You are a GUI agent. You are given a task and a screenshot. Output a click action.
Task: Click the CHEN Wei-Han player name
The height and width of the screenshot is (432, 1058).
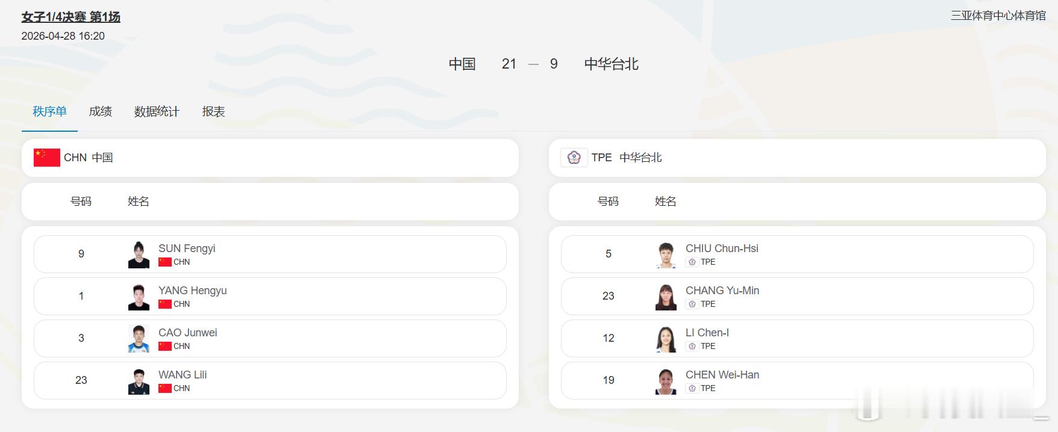[722, 375]
